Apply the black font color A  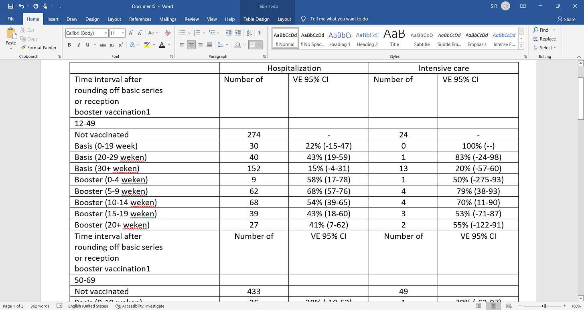[162, 45]
